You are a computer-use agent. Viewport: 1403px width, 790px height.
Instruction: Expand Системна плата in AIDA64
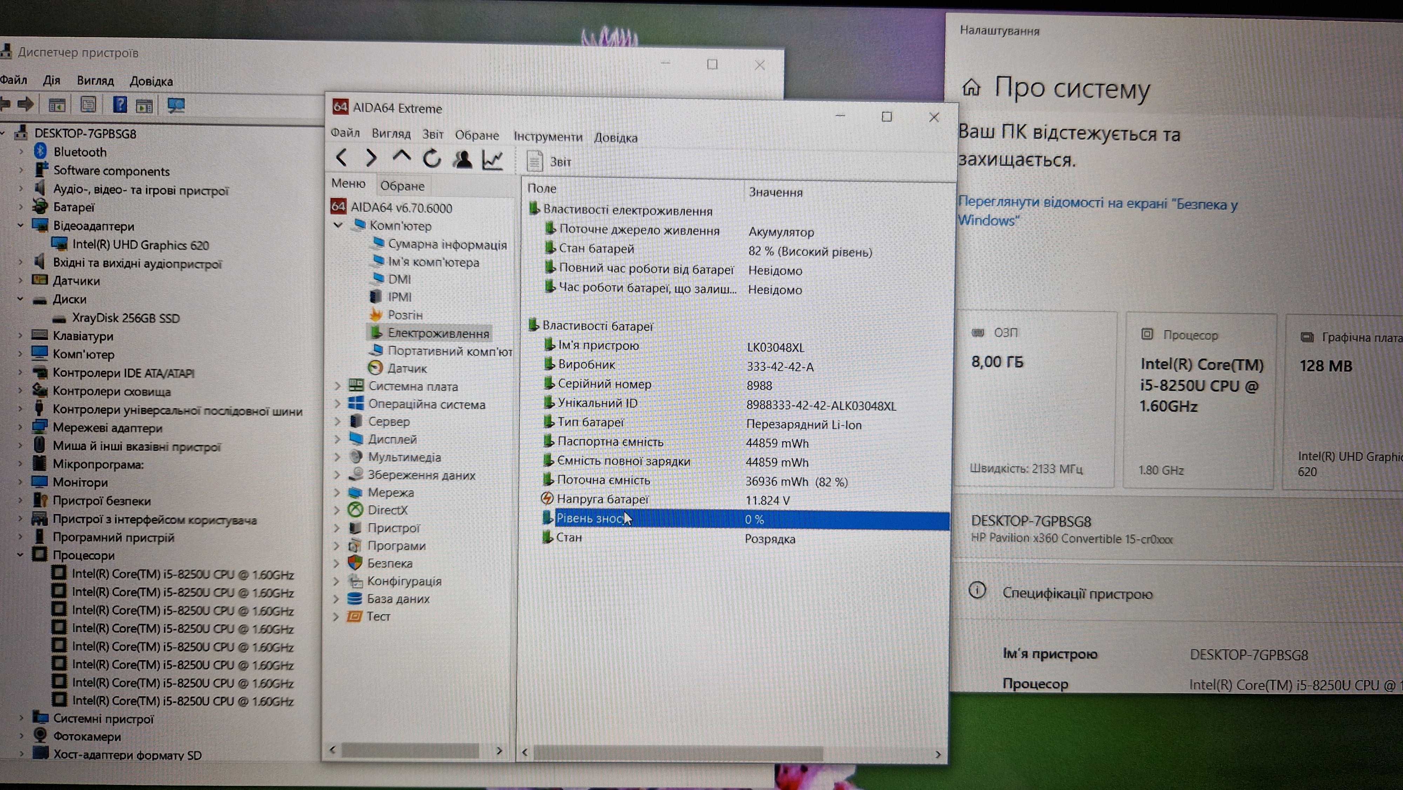point(337,386)
